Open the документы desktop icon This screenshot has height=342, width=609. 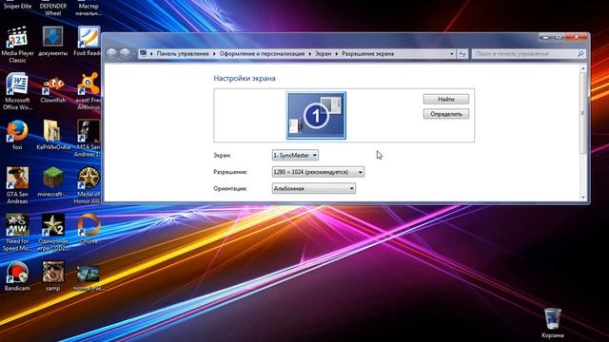click(x=53, y=41)
